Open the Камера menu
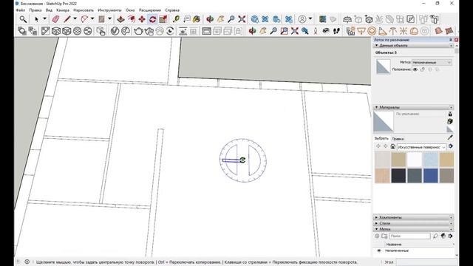The height and width of the screenshot is (266, 473). pos(63,10)
